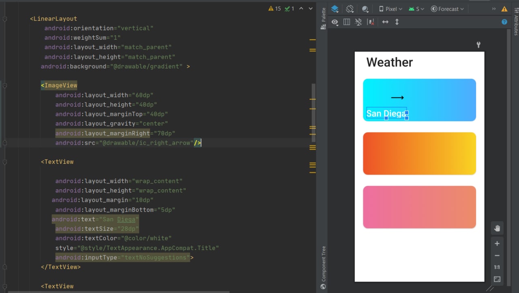
Task: Open the night mode UI selector icon
Action: (x=365, y=9)
